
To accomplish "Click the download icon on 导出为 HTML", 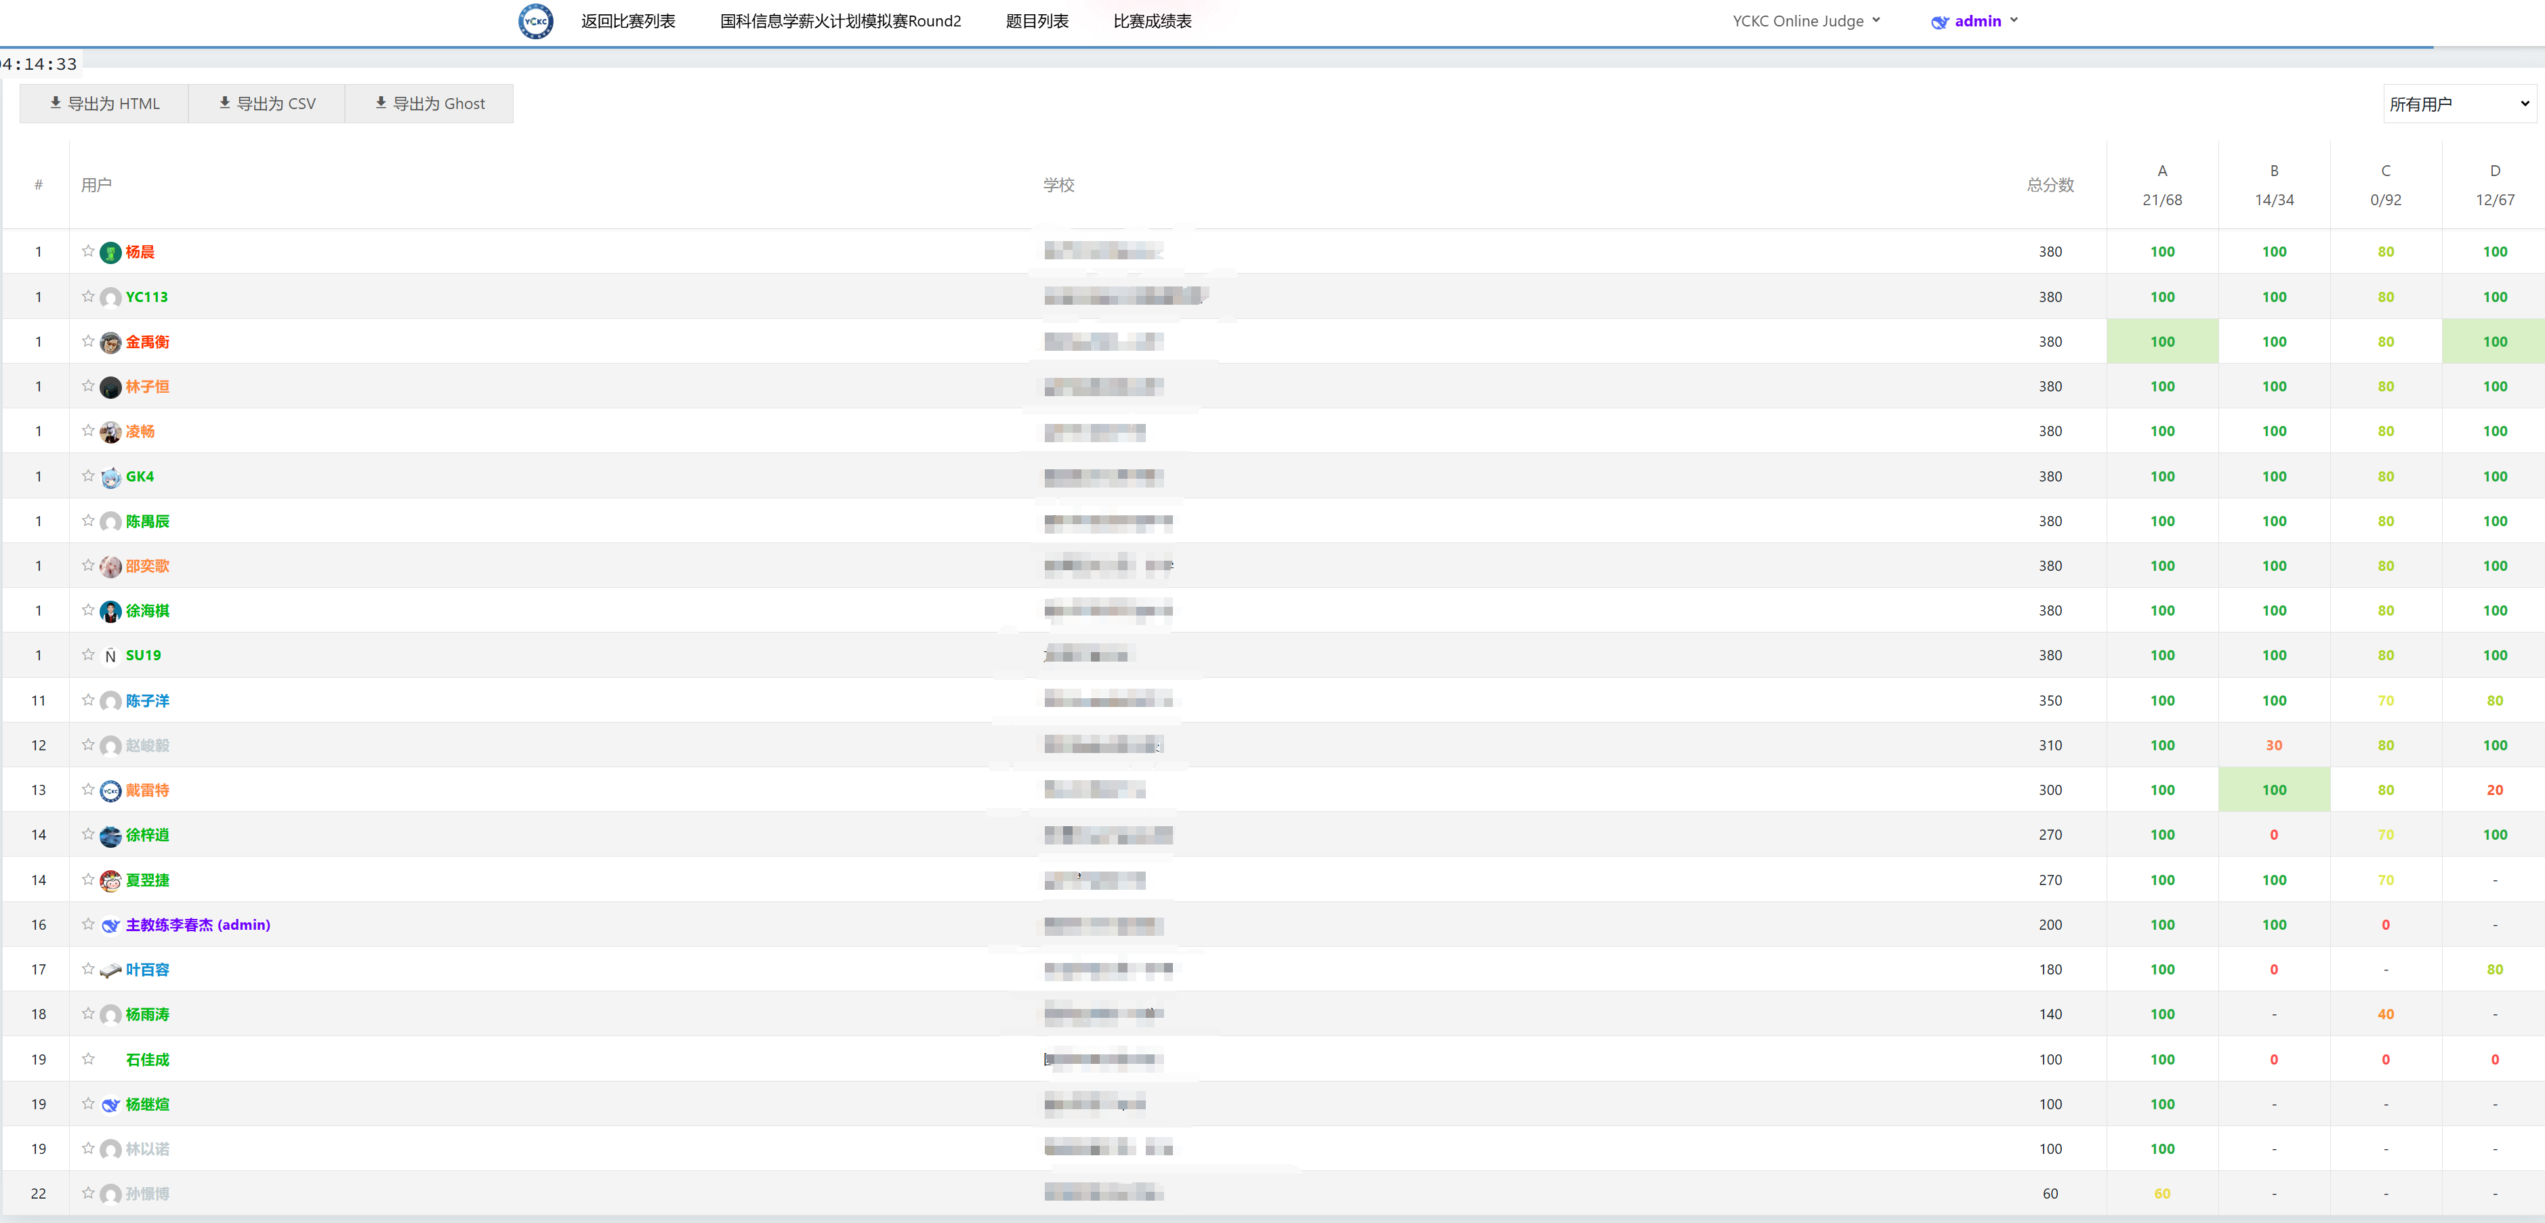I will point(56,103).
